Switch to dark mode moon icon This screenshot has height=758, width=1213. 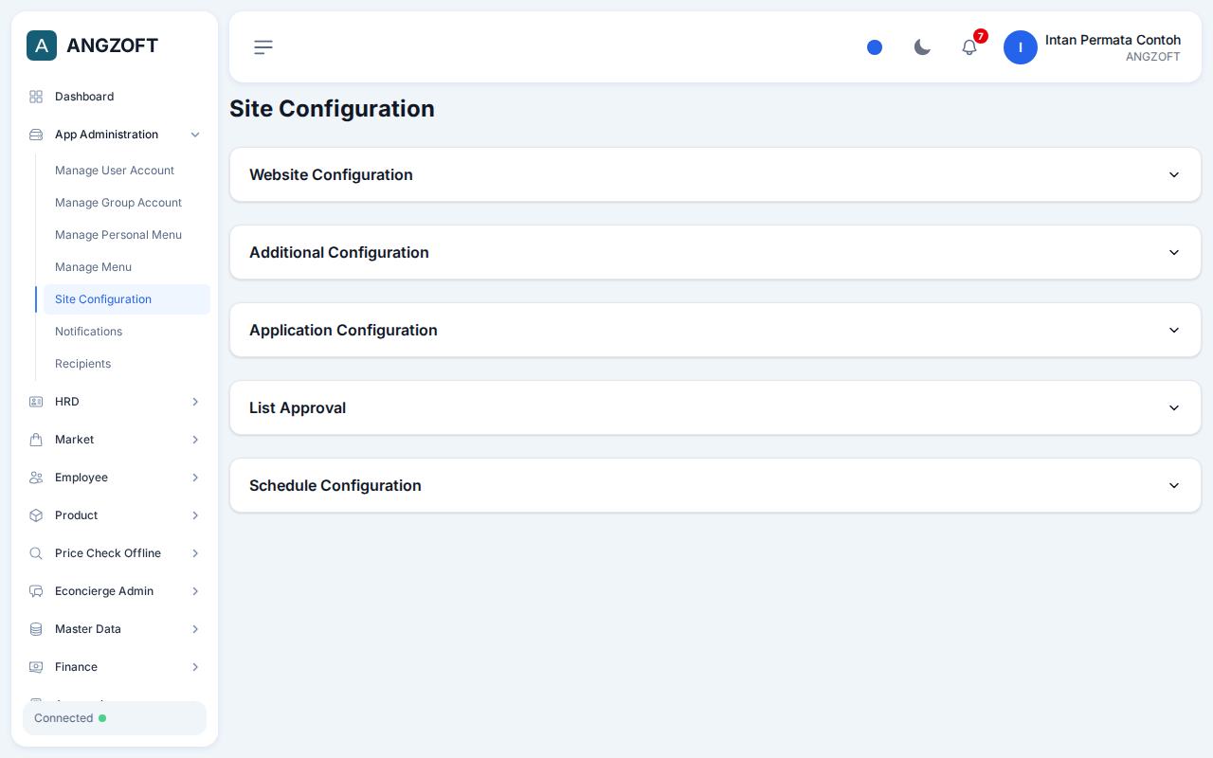tap(922, 47)
